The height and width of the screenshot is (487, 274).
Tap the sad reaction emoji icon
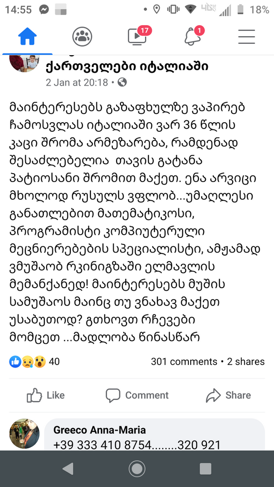pos(27,361)
